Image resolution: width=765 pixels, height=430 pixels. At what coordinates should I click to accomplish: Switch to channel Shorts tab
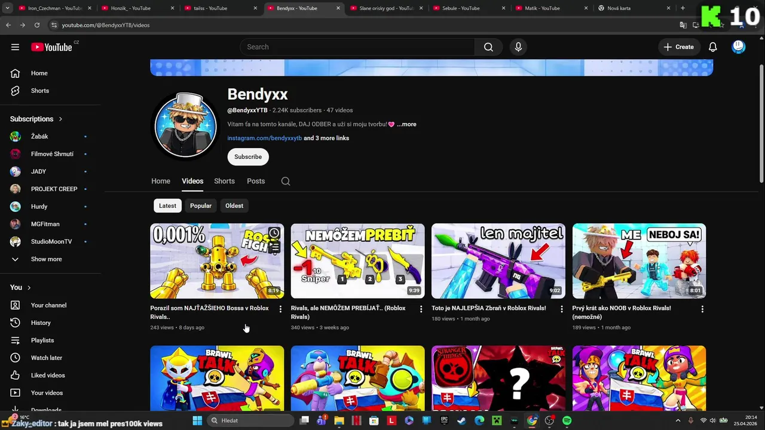pos(224,181)
